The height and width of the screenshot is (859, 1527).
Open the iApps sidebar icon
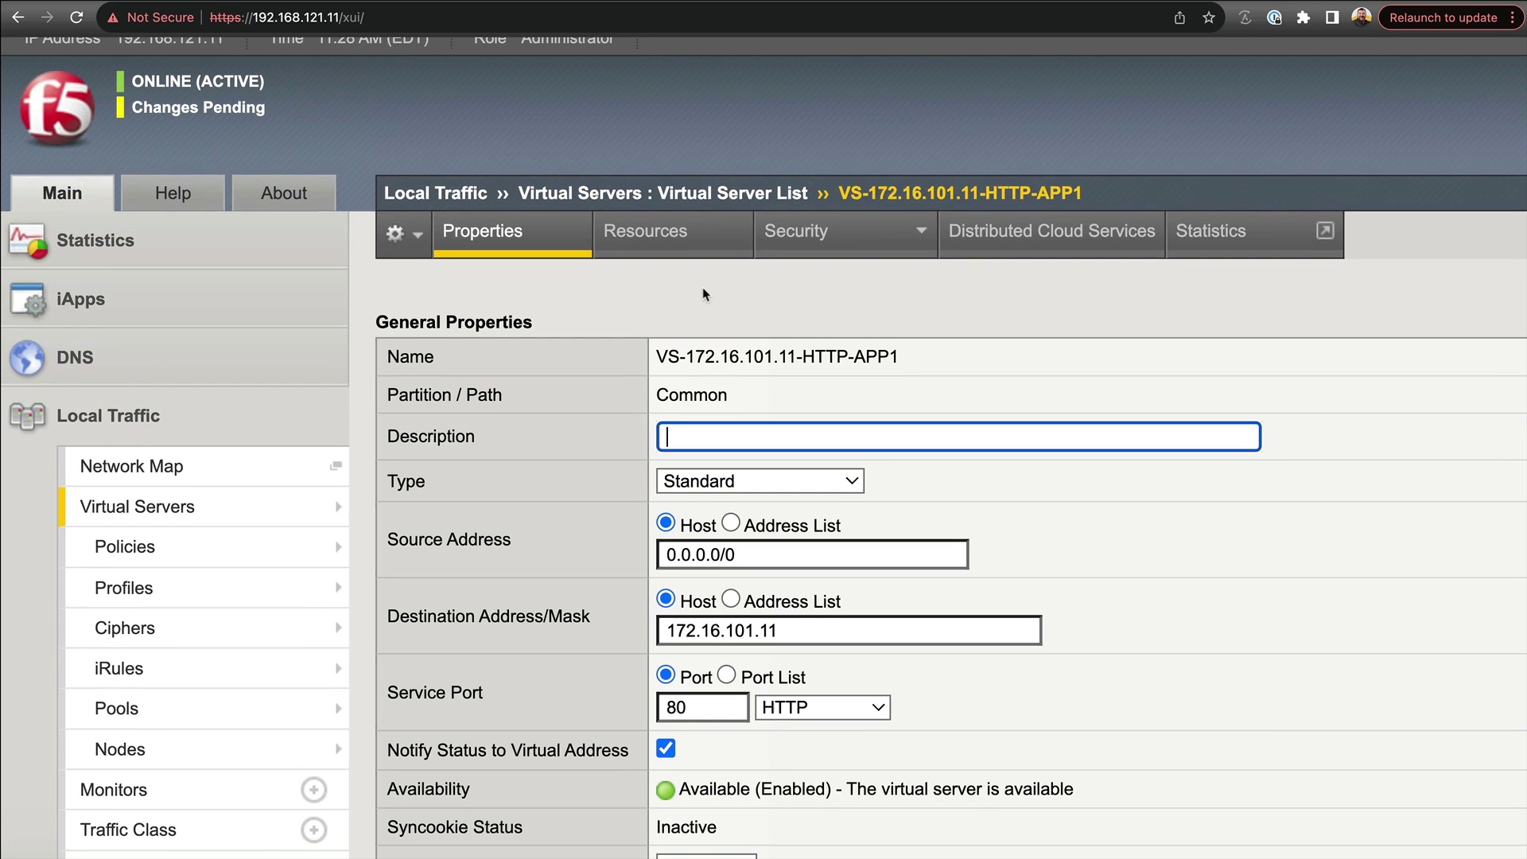coord(28,299)
